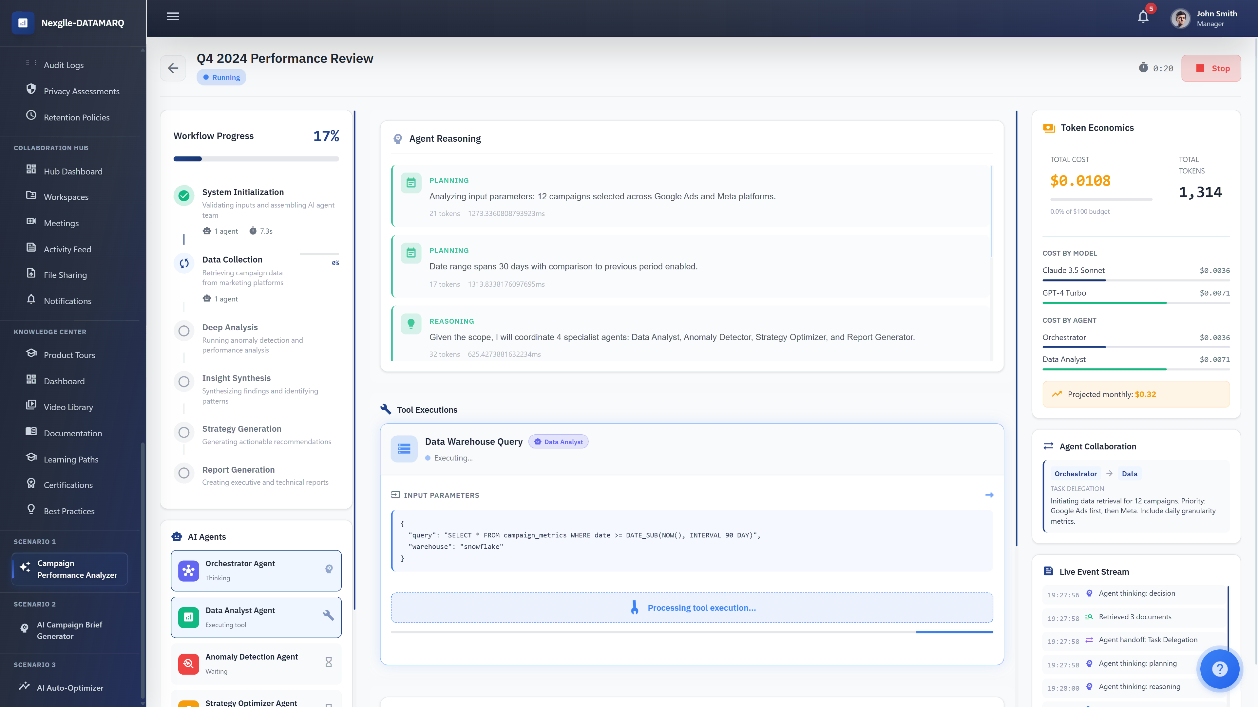The image size is (1258, 707).
Task: Open Hub Dashboard in sidebar
Action: pyautogui.click(x=73, y=171)
